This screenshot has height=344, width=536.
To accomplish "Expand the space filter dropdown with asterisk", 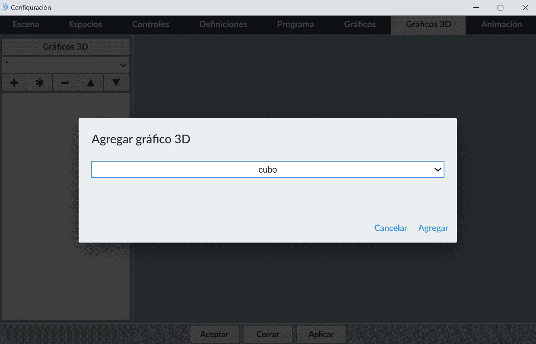I will pyautogui.click(x=65, y=65).
